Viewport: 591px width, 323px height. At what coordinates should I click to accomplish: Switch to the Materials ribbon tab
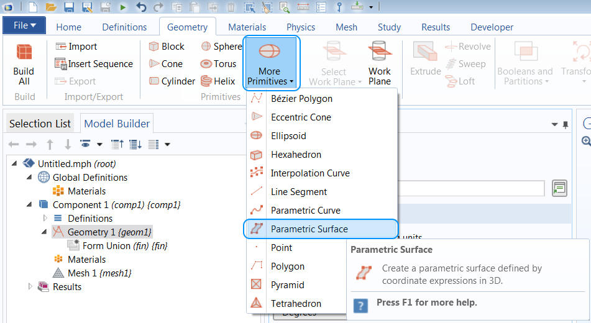click(247, 27)
